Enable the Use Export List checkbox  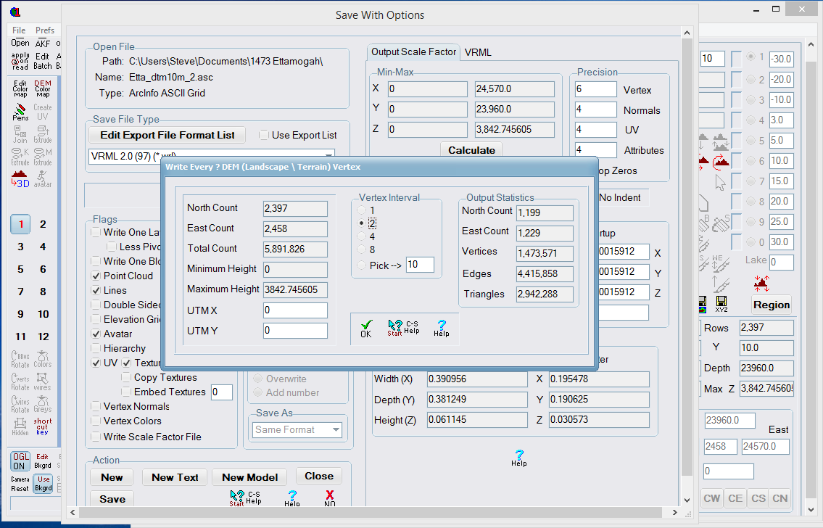(264, 135)
